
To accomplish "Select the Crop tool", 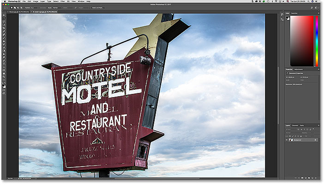I will click(x=4, y=28).
